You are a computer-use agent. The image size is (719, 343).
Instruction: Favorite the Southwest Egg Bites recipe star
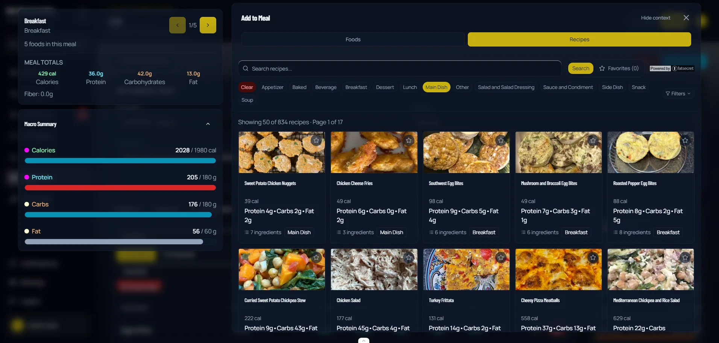click(x=501, y=140)
